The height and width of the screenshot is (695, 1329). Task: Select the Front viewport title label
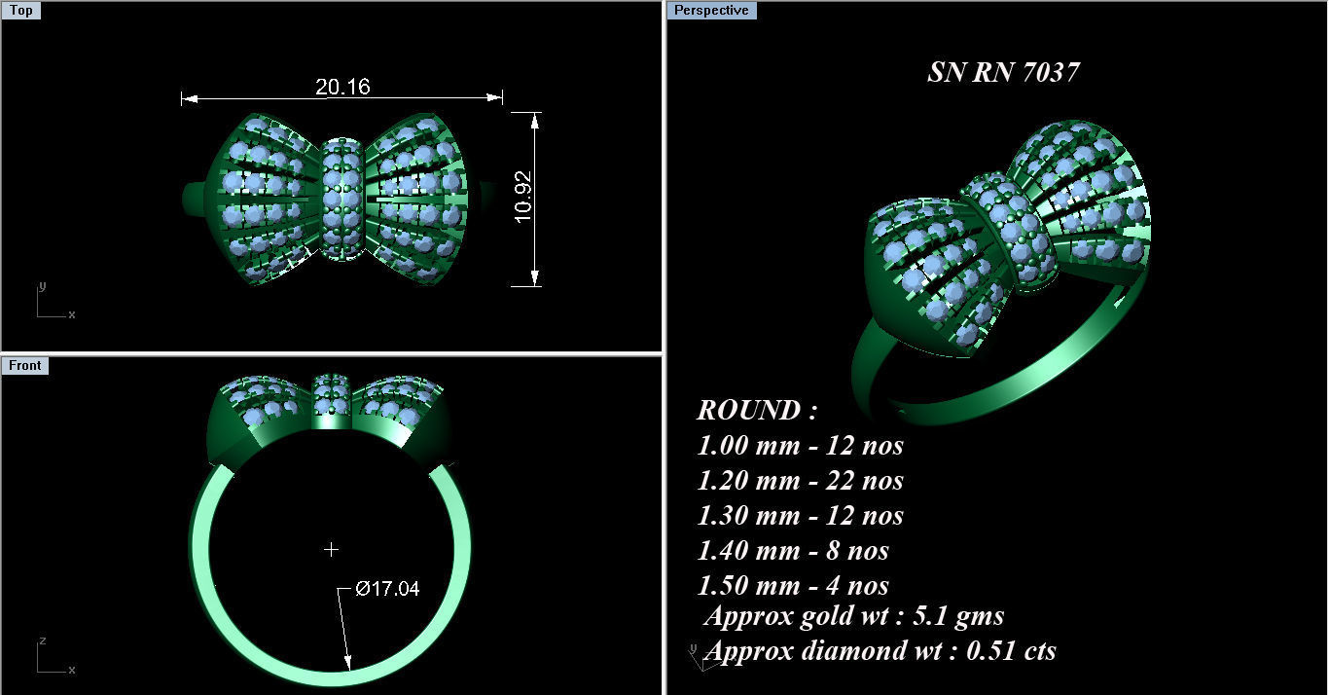tap(25, 365)
